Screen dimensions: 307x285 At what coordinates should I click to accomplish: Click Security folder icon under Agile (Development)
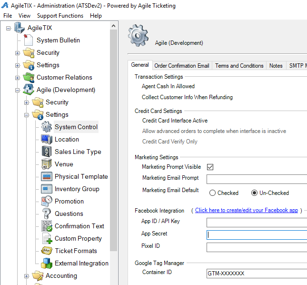coord(38,102)
